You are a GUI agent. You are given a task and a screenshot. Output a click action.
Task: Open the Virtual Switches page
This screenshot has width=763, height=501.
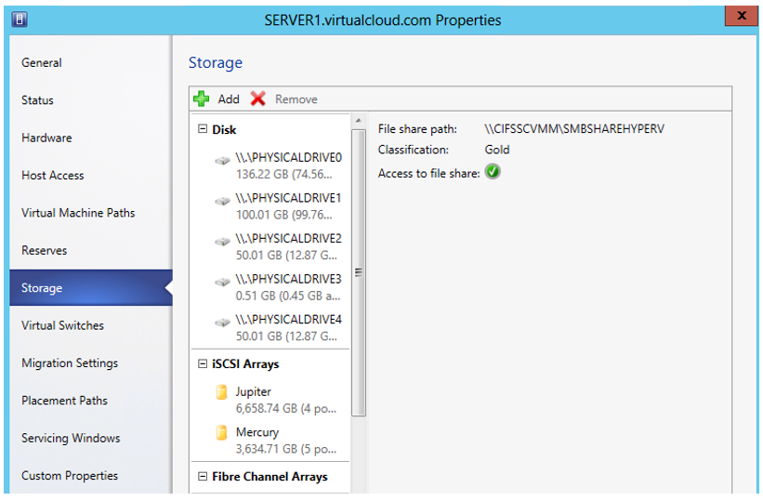pyautogui.click(x=90, y=325)
